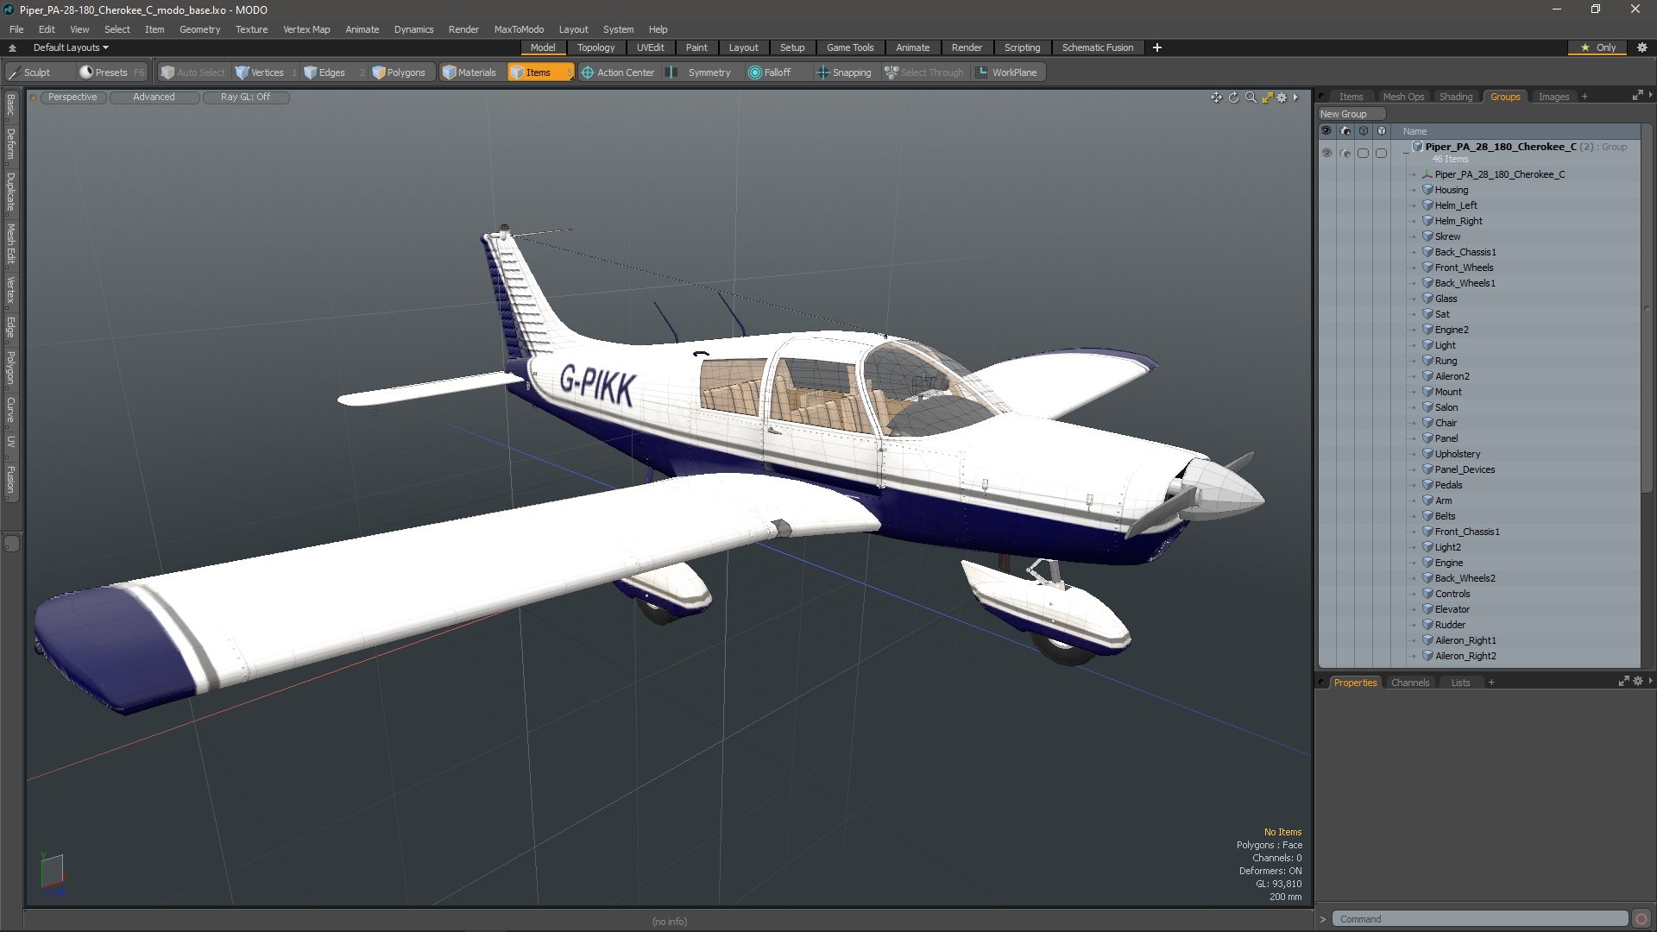
Task: Open the layout settings gear in the tab bar
Action: (1642, 47)
